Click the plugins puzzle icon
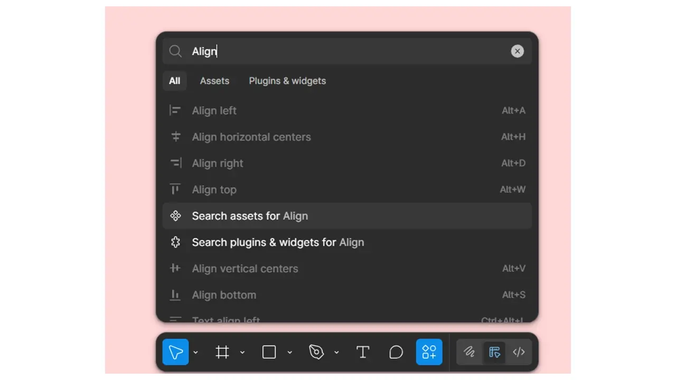The image size is (676, 380). click(x=175, y=242)
